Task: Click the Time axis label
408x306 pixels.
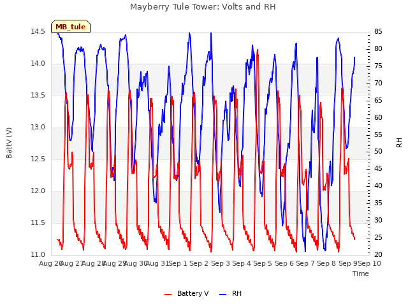Action: tap(361, 273)
